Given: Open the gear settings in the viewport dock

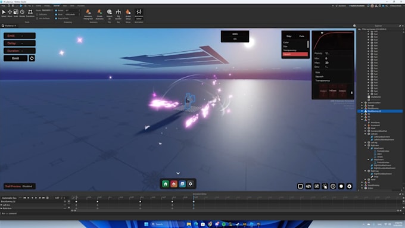Looking at the screenshot, I should 191,184.
